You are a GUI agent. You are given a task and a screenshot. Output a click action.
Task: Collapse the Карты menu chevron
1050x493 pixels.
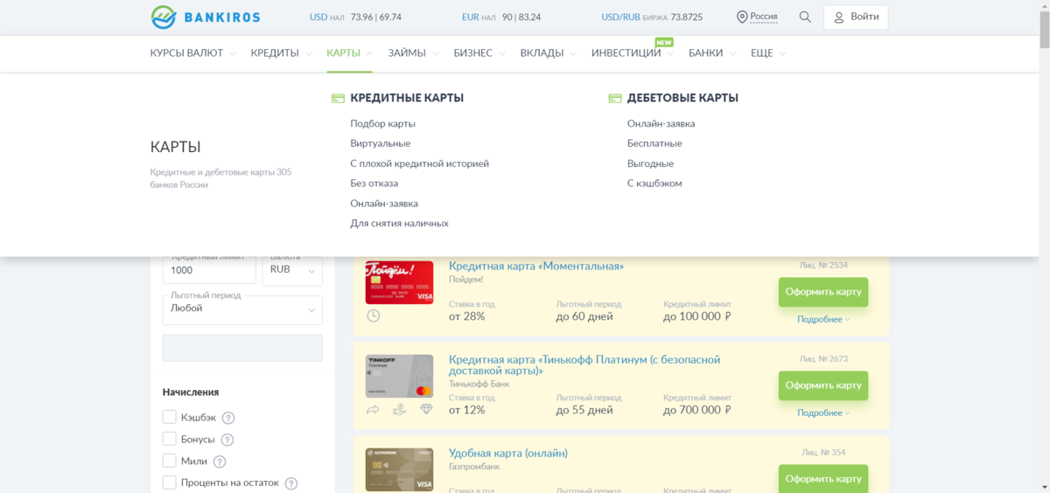click(x=369, y=53)
